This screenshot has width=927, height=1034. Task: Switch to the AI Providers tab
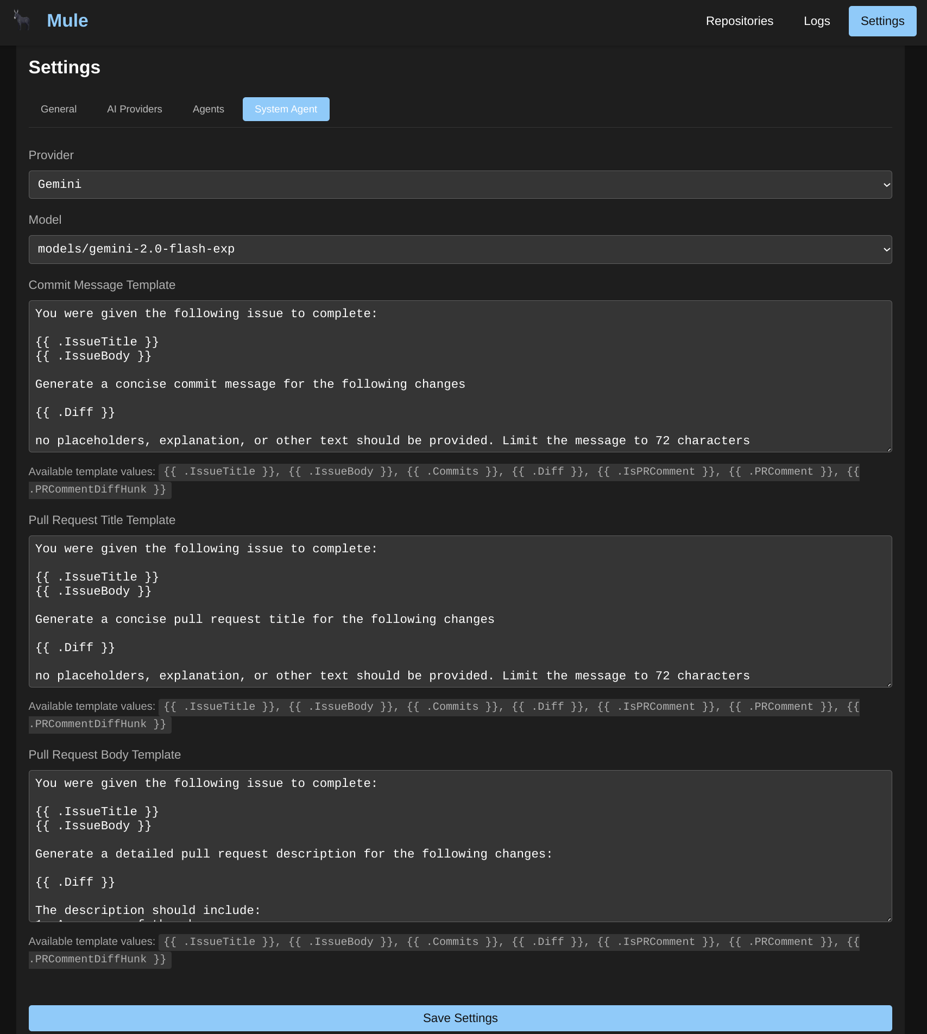tap(135, 109)
